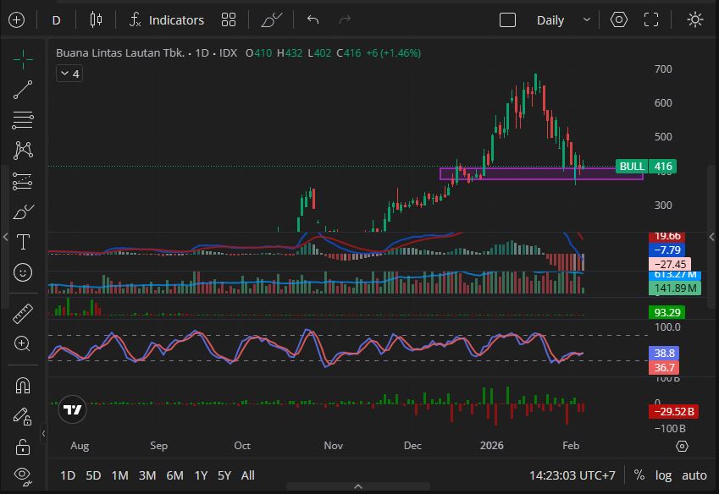Open the Indicators dialog
The image size is (719, 494).
[x=167, y=20]
